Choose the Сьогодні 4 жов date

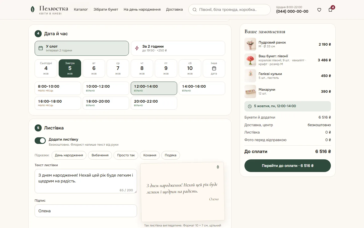[46, 68]
